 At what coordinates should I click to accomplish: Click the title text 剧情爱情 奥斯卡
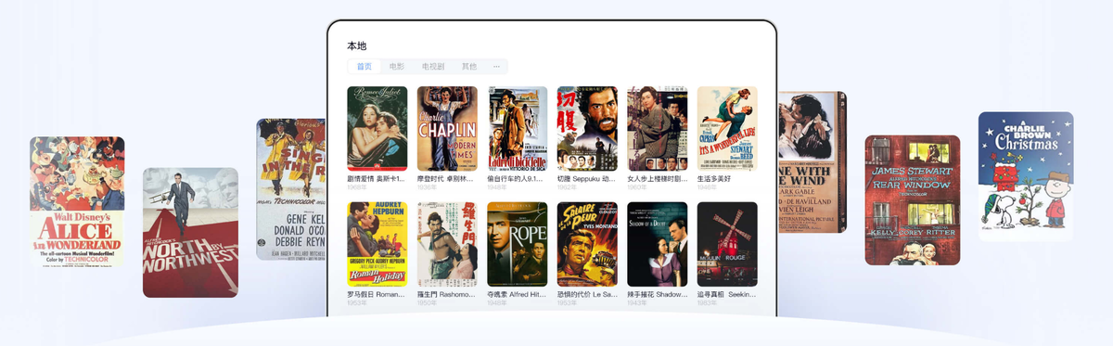377,178
